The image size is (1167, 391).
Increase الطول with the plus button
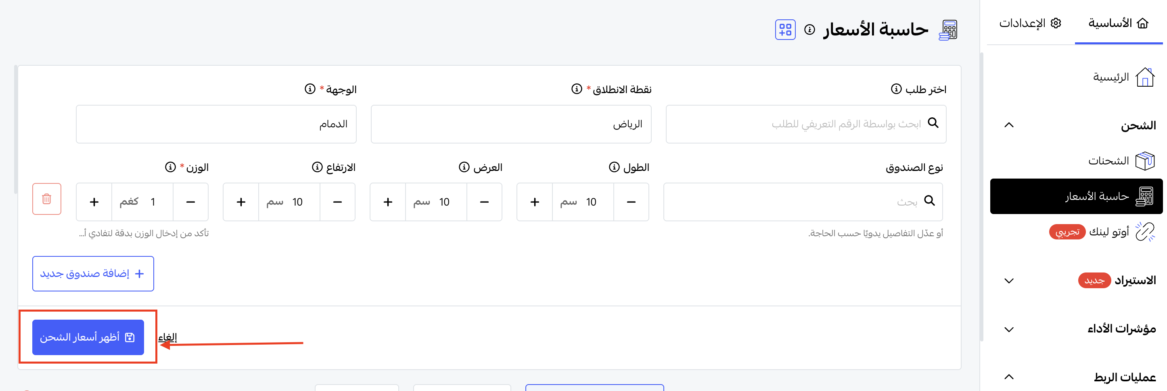535,202
